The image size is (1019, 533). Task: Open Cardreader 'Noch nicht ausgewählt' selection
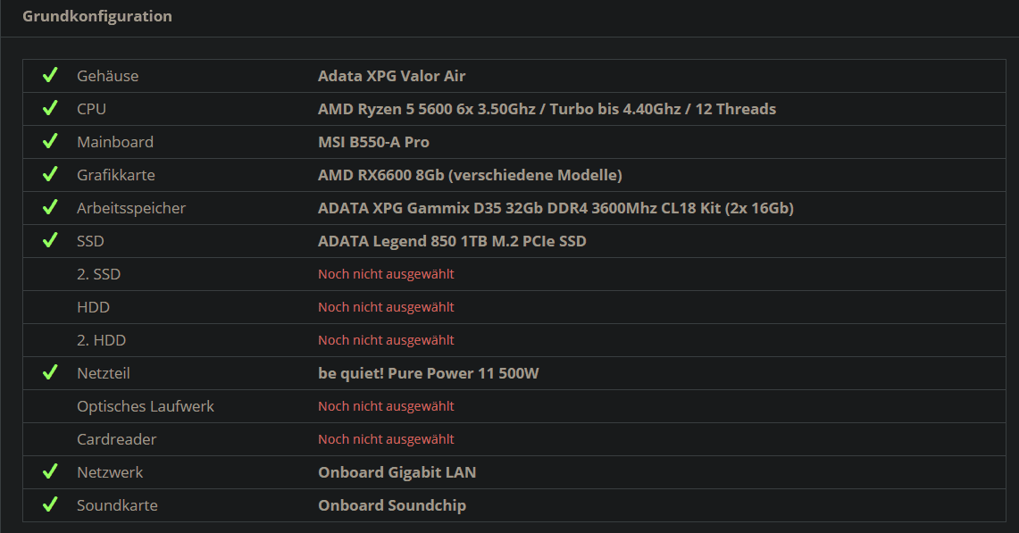click(386, 439)
